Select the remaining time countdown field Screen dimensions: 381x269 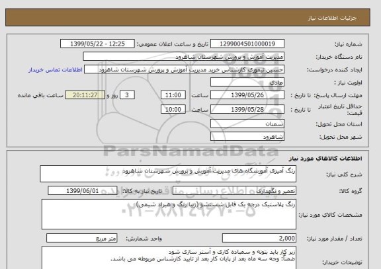coord(85,95)
